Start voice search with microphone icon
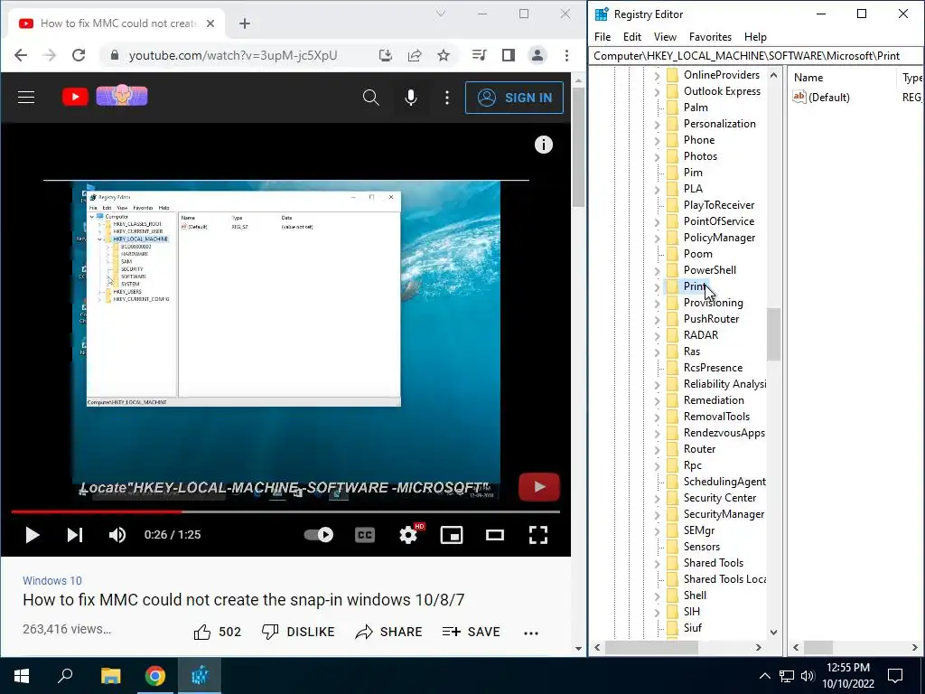 (411, 98)
